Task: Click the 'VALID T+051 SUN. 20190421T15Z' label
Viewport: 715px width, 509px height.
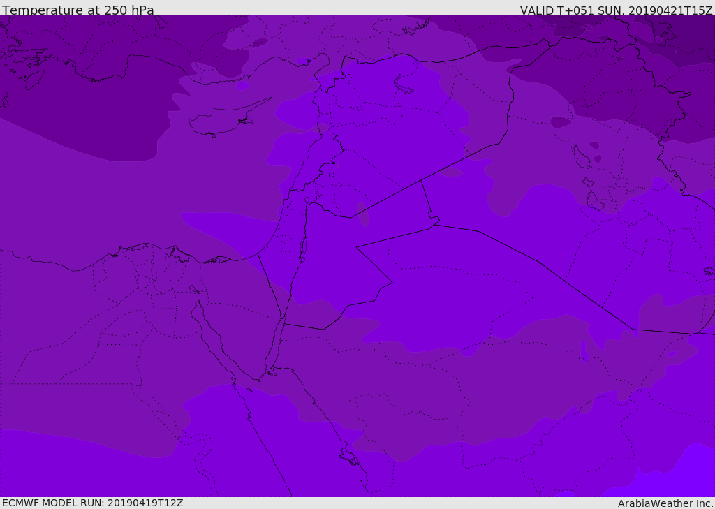Action: [616, 10]
